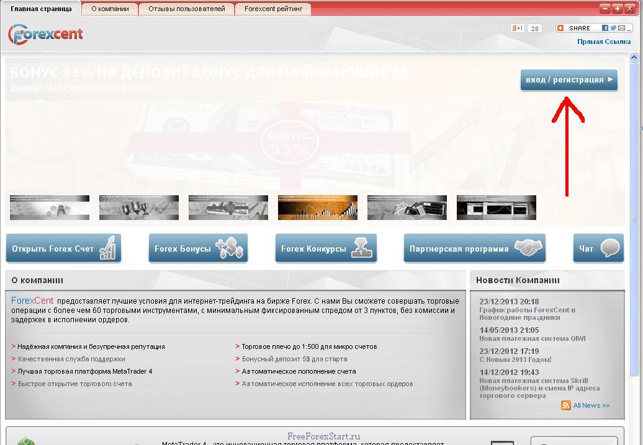Click the Партнерская программа button

click(474, 249)
